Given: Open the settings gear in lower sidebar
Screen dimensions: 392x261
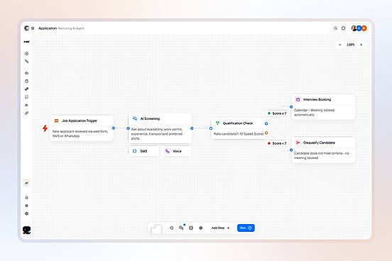Looking at the screenshot, I should pyautogui.click(x=26, y=213).
